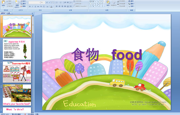Click the Shape Outline (形状轮廓) button
Screen dimensions: 180x115
[121, 4]
